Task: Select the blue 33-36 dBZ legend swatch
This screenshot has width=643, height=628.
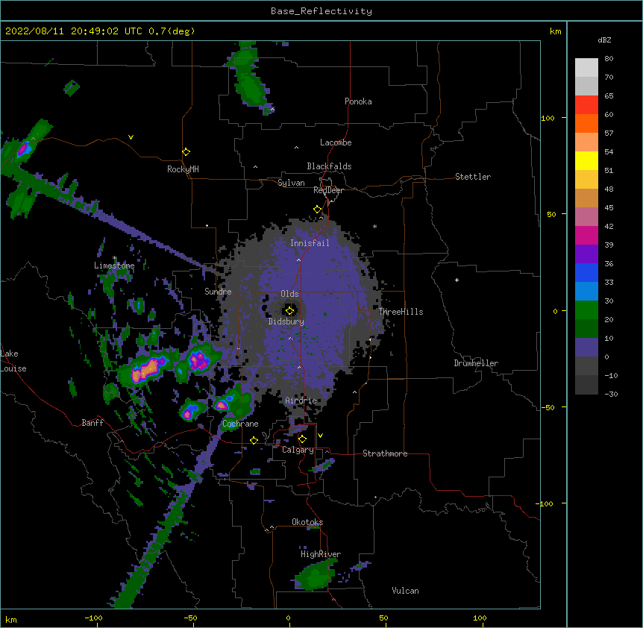Action: 586,272
